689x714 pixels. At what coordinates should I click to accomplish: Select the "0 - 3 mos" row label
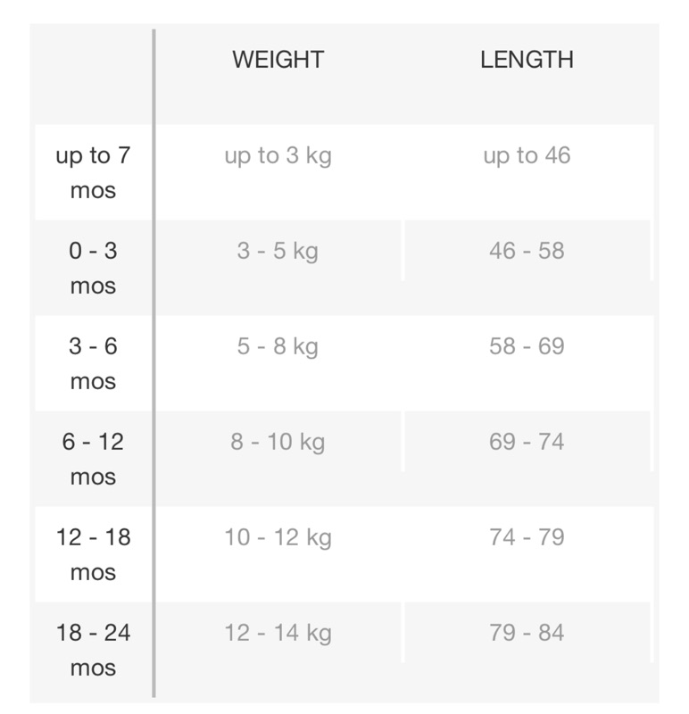coord(93,268)
